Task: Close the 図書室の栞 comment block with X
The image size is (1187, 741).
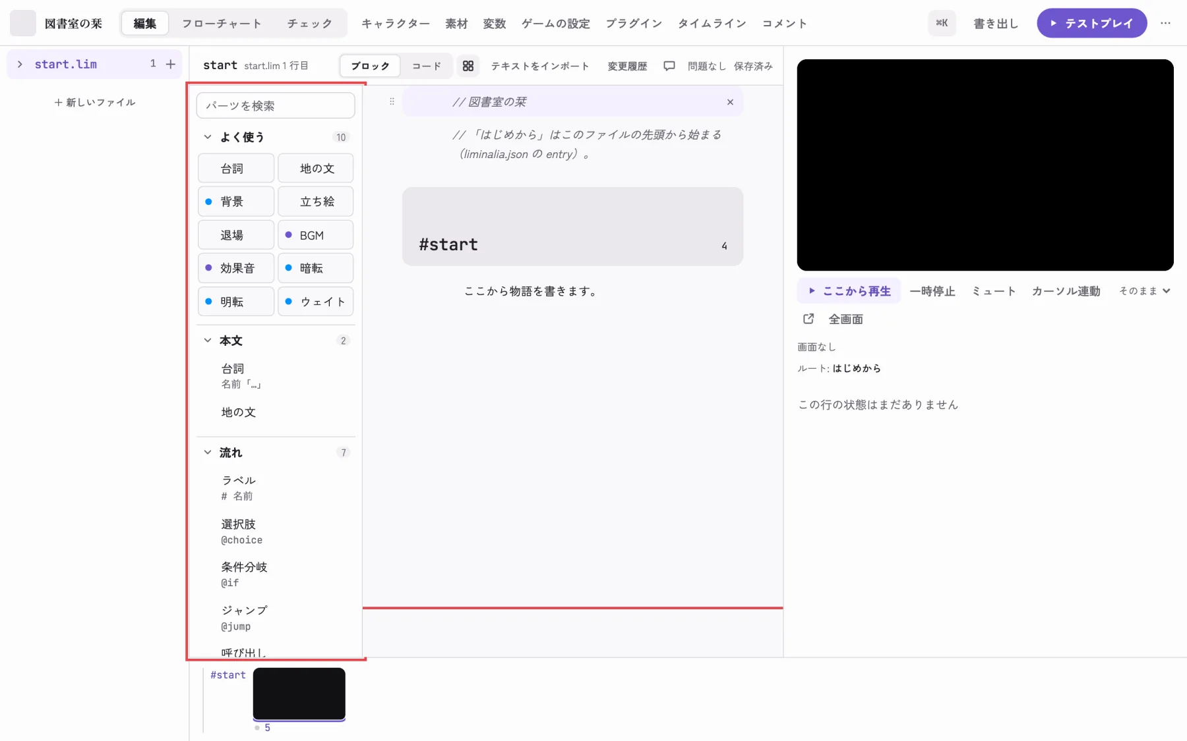Action: [x=730, y=102]
